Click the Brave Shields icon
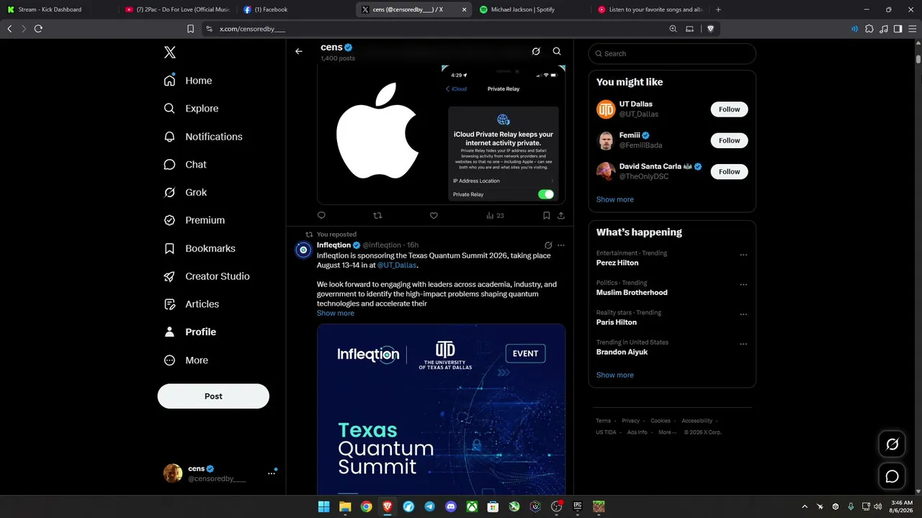The height and width of the screenshot is (518, 922). (x=710, y=29)
